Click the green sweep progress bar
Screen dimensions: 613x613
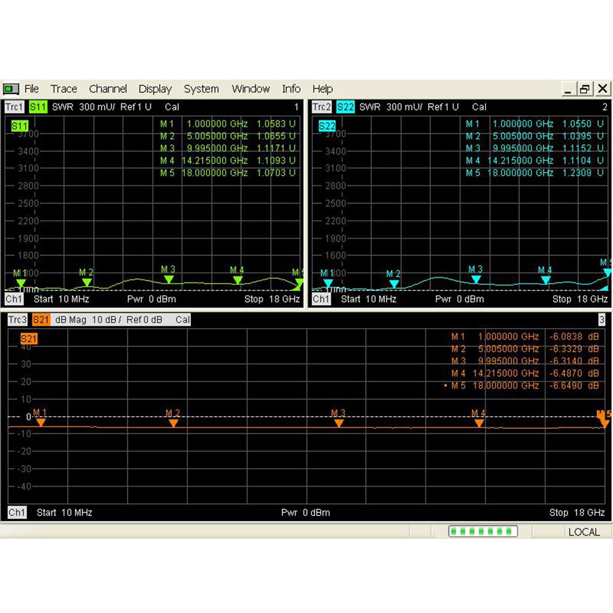(483, 532)
